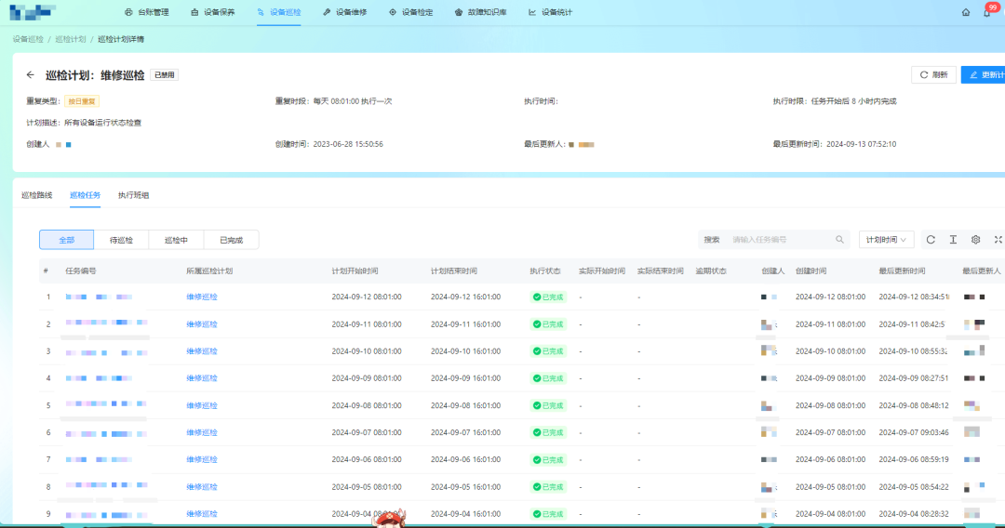Select the 待巡检 filter option
This screenshot has height=528, width=1005.
click(121, 240)
